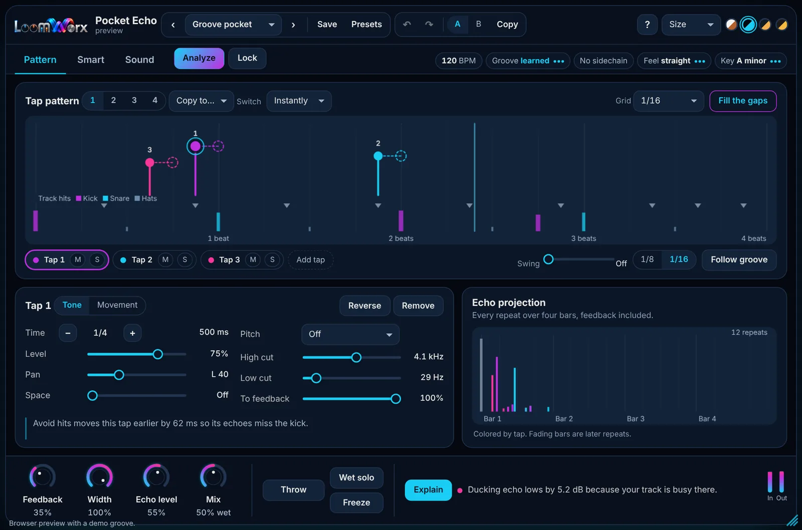Mute Tap 2 with M button
802x530 pixels.
pos(165,259)
